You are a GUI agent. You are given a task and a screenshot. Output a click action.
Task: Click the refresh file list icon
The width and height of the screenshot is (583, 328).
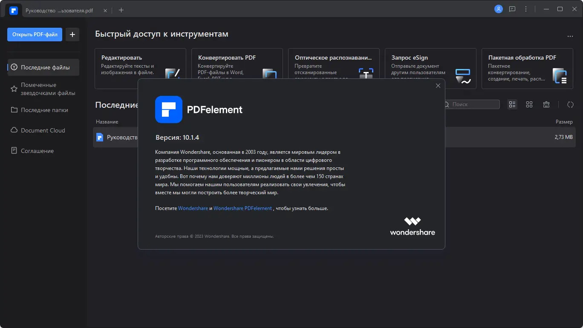[x=570, y=104]
